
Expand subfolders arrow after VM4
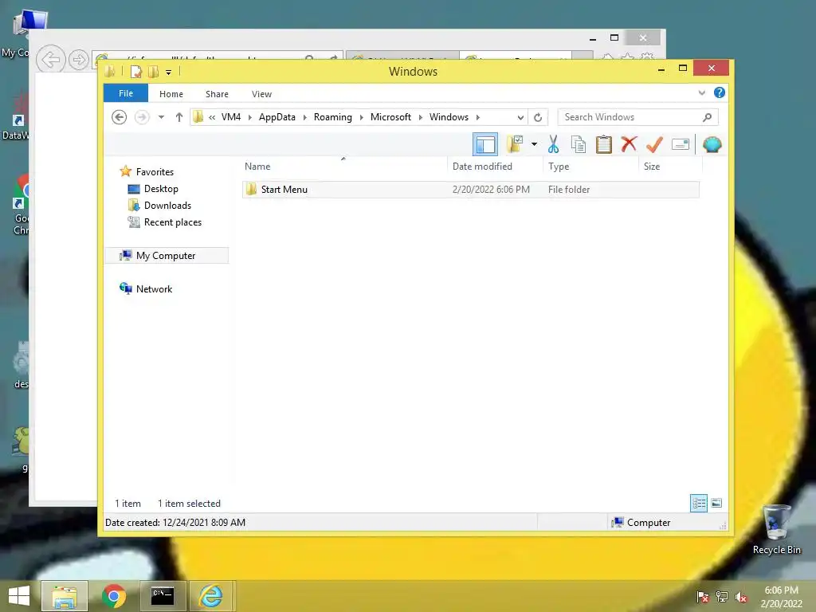coord(249,118)
